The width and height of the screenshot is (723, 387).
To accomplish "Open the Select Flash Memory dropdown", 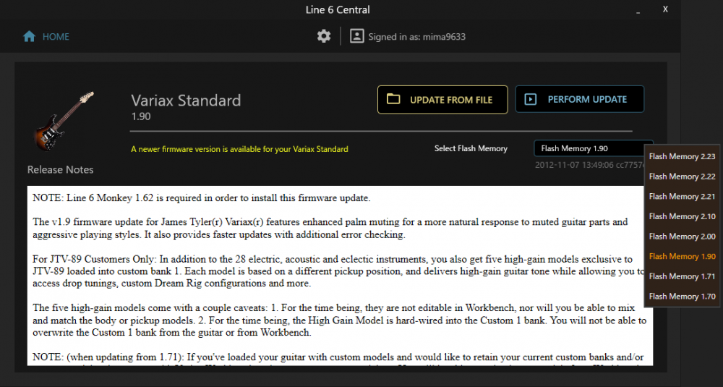I will click(x=593, y=148).
